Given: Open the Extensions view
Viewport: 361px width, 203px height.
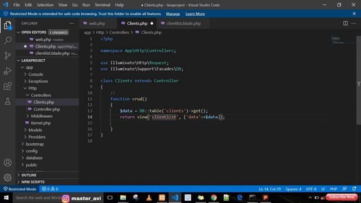Looking at the screenshot, I should [x=7, y=86].
